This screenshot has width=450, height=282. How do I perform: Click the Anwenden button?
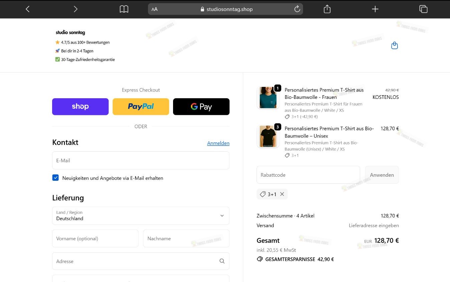pos(382,175)
